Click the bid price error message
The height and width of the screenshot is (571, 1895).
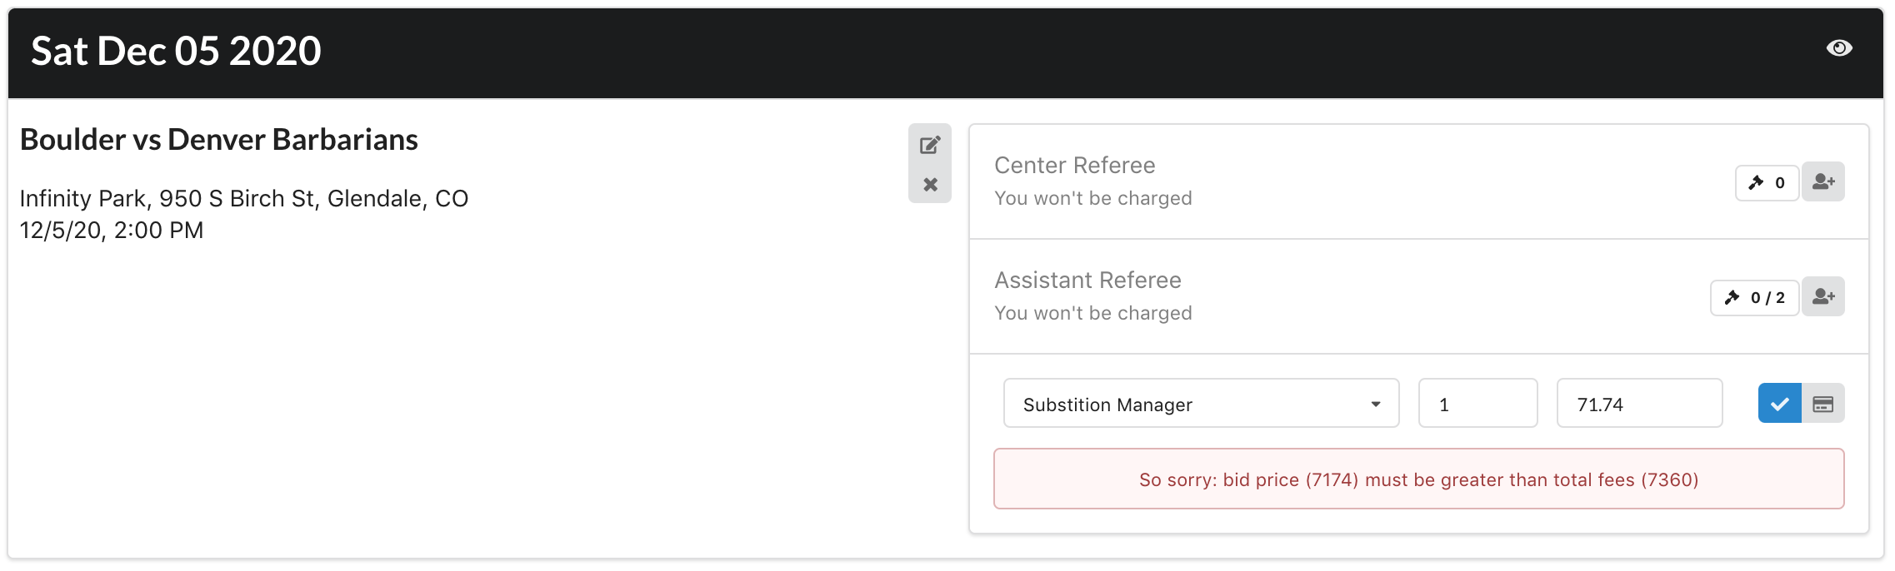click(x=1418, y=479)
